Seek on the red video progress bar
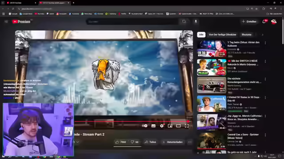This screenshot has height=159, width=284. [x=131, y=121]
